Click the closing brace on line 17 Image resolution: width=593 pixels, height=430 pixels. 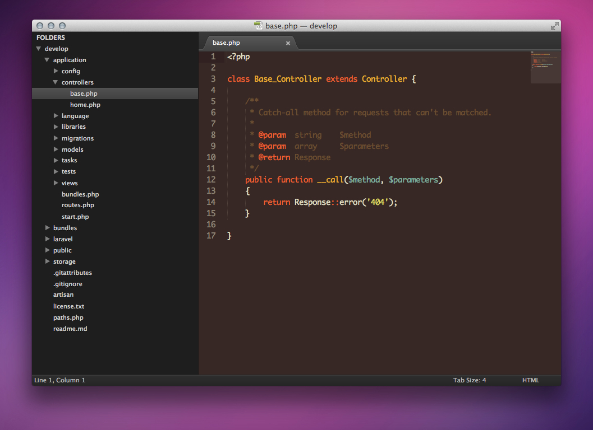[x=229, y=236]
